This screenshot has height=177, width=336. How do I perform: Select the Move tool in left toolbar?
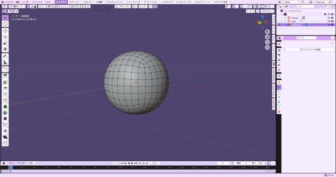(5, 31)
